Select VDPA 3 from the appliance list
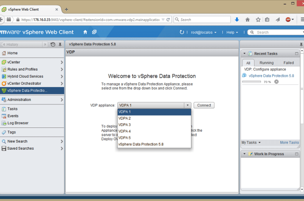304x201 pixels. coord(154,125)
